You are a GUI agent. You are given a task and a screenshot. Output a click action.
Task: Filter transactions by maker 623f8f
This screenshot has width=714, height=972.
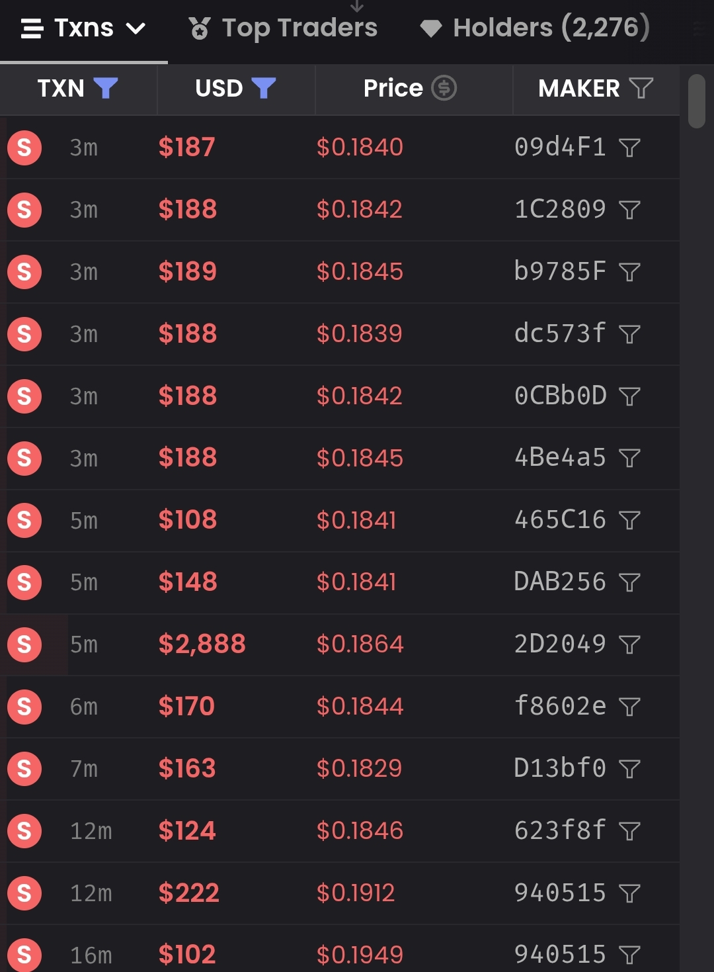tap(629, 831)
